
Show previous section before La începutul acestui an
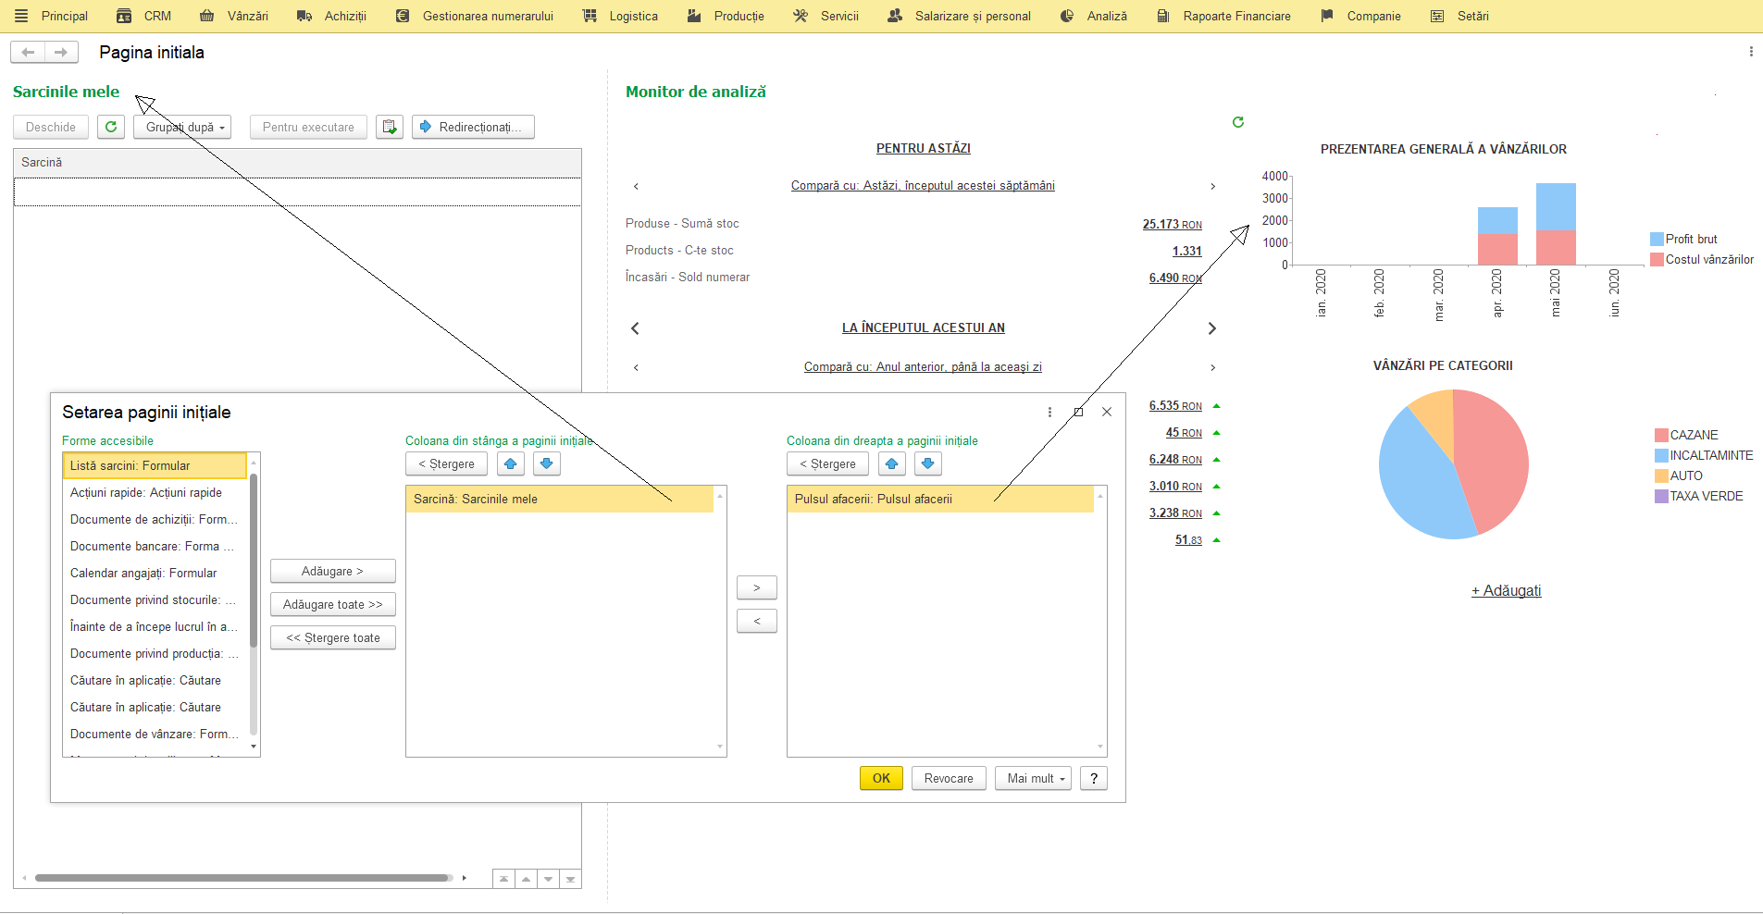[635, 328]
